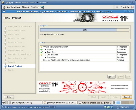This screenshot has width=136, height=110.
Task: Click Operating System Groups step
Action: 20,54
